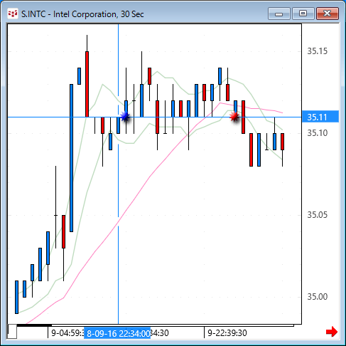Click the tallest blue candlestick bar
Image resolution: width=346 pixels, height=346 pixels.
click(71, 158)
